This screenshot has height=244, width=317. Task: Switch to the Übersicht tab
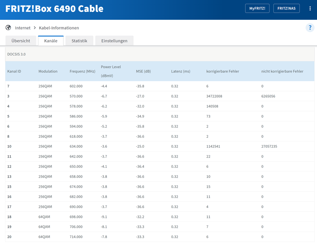[x=21, y=41]
